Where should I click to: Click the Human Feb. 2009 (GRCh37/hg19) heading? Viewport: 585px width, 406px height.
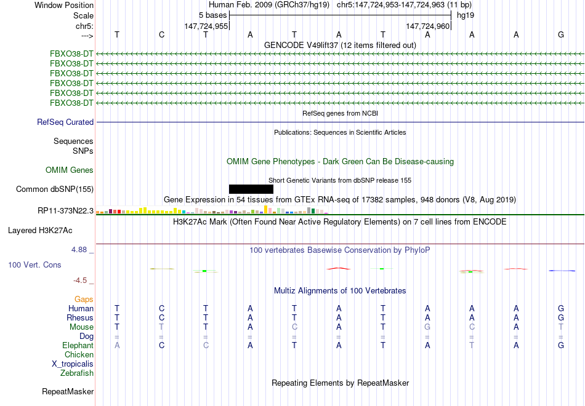pyautogui.click(x=269, y=5)
